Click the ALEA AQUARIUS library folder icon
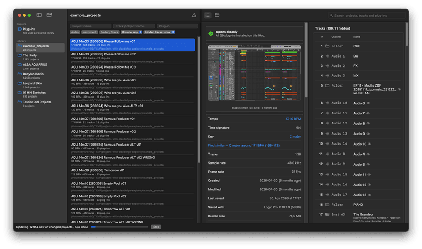This screenshot has width=422, height=249. [20, 64]
